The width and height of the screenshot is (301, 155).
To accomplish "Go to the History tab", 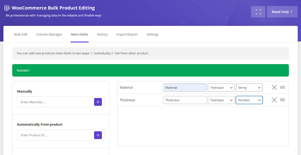I will [102, 34].
